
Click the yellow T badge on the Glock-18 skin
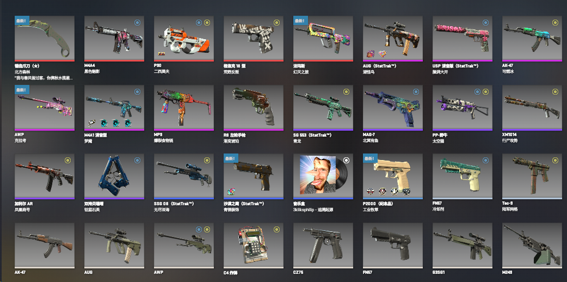276,22
